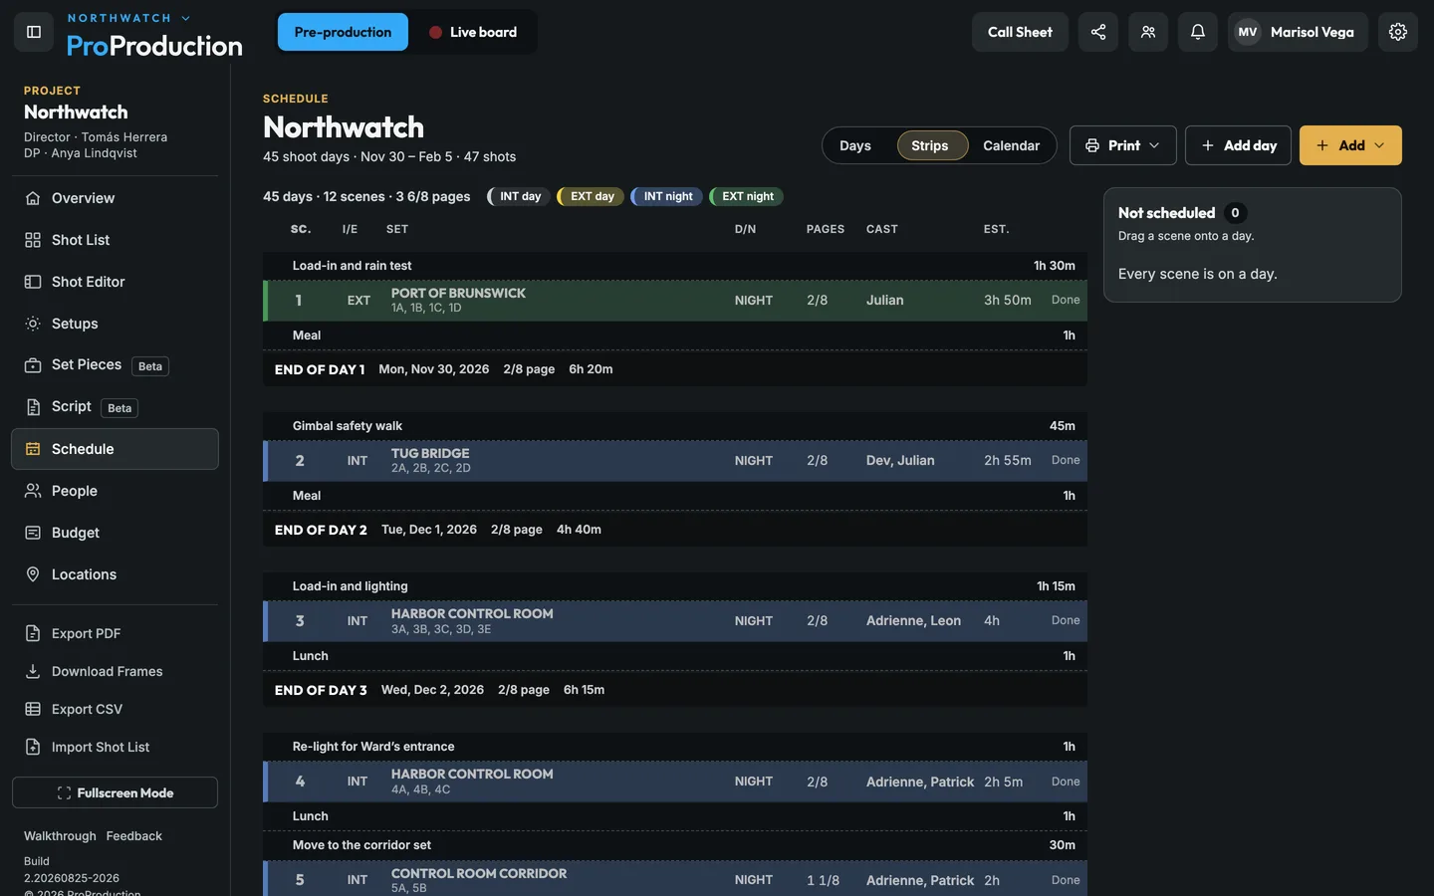The width and height of the screenshot is (1434, 896).
Task: Click the Add day button
Action: click(x=1238, y=145)
